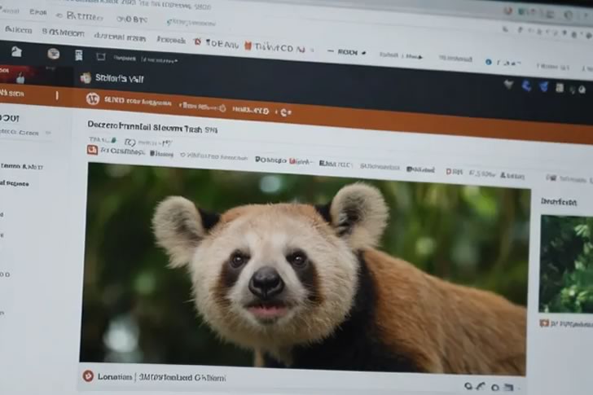Open the ROOK dropdown in the dark toolbar
The width and height of the screenshot is (593, 395).
tap(349, 51)
